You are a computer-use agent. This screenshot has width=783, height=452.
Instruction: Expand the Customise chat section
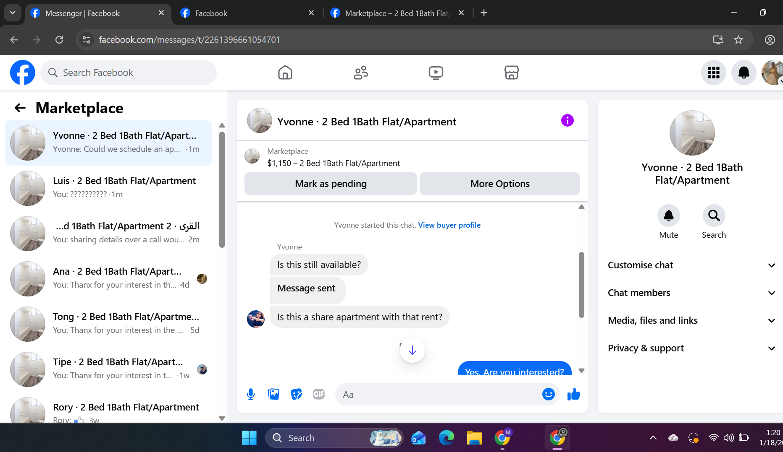pos(691,265)
